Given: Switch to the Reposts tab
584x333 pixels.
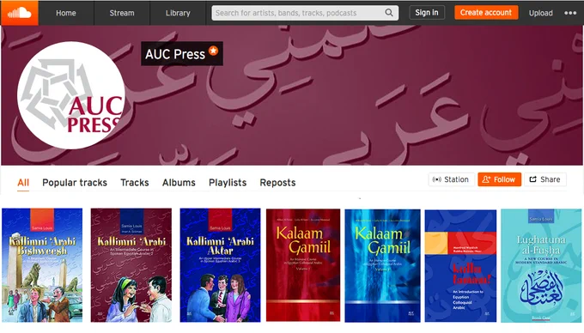Looking at the screenshot, I should 278,183.
